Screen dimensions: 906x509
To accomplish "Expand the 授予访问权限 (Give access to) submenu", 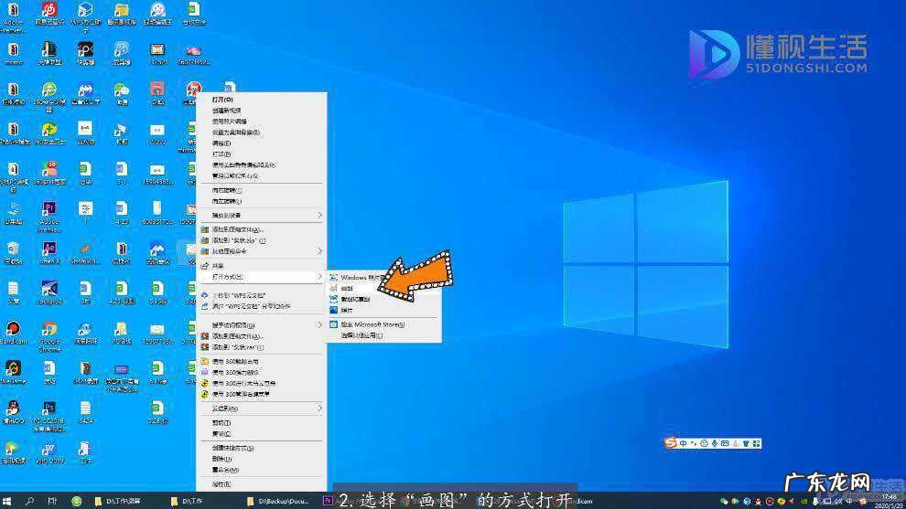I will (x=261, y=324).
